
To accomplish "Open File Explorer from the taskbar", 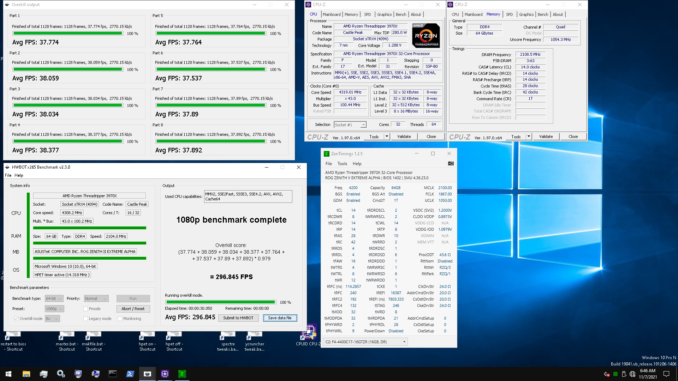I will click(26, 374).
